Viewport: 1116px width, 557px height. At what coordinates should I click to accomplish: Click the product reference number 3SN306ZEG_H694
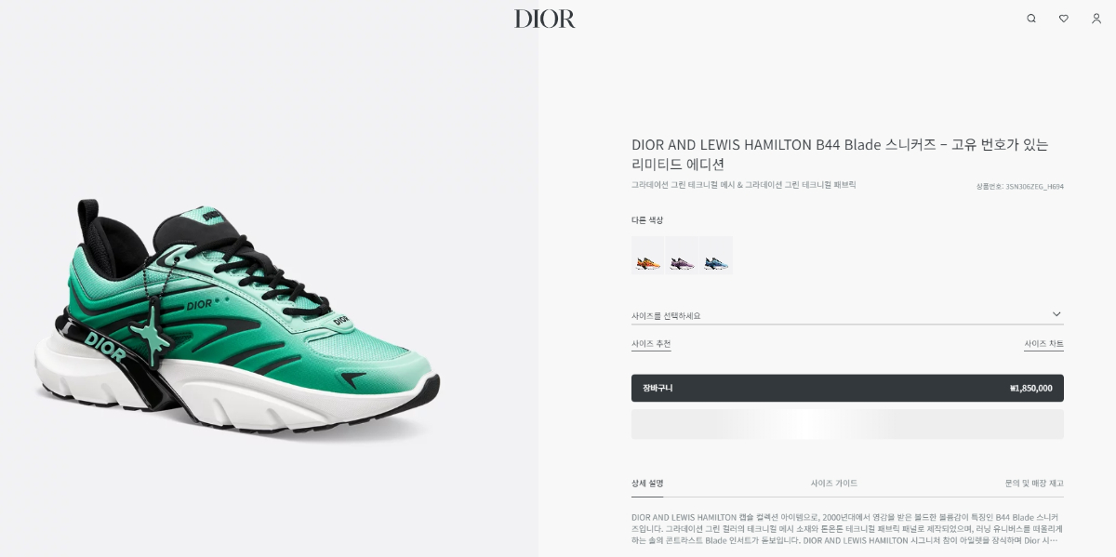click(x=1020, y=187)
